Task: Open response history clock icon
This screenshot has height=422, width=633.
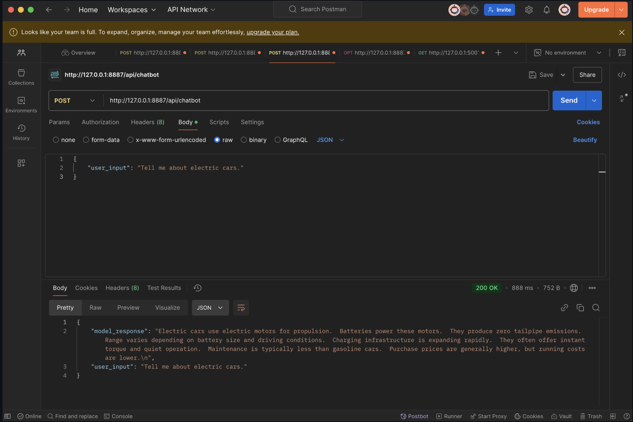Action: pyautogui.click(x=197, y=288)
